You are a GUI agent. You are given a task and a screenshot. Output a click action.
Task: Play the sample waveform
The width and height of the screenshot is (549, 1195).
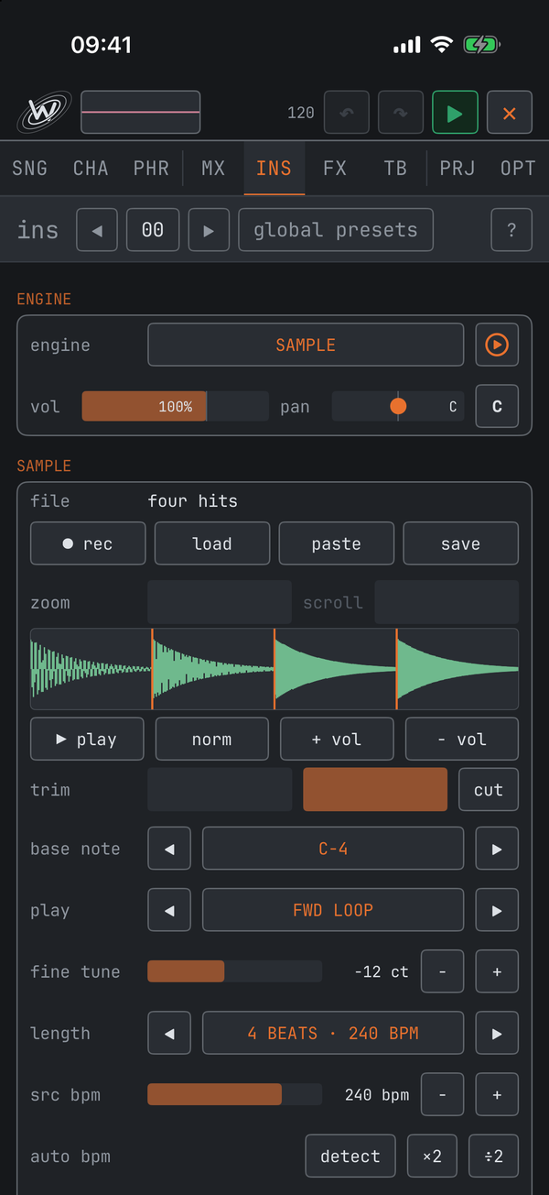(87, 739)
